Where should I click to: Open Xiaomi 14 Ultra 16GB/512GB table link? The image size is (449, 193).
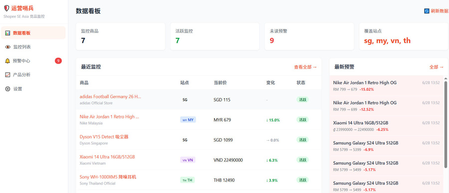pyautogui.click(x=107, y=157)
